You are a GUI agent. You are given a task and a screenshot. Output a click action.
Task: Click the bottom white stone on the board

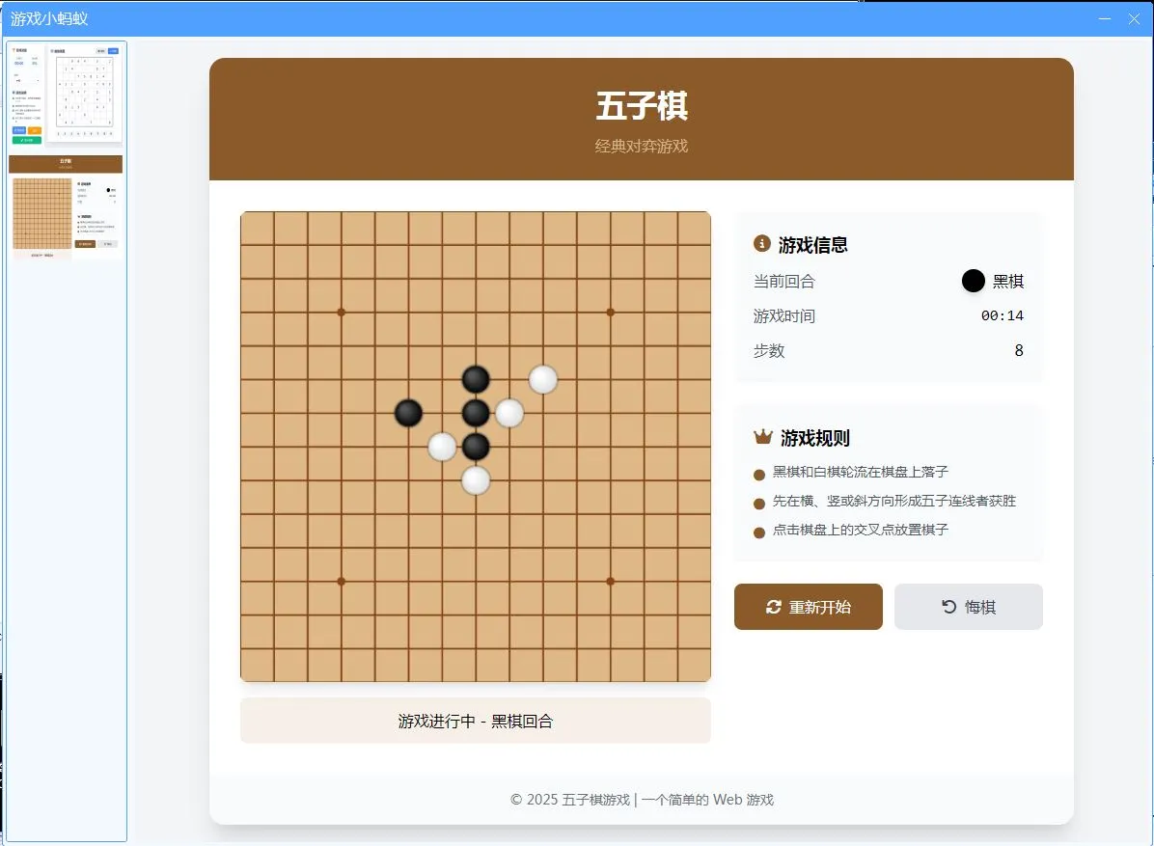pyautogui.click(x=476, y=479)
